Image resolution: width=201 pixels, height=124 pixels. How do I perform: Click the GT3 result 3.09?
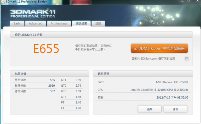(78, 91)
